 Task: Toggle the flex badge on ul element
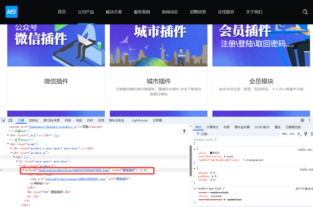pos(26,157)
